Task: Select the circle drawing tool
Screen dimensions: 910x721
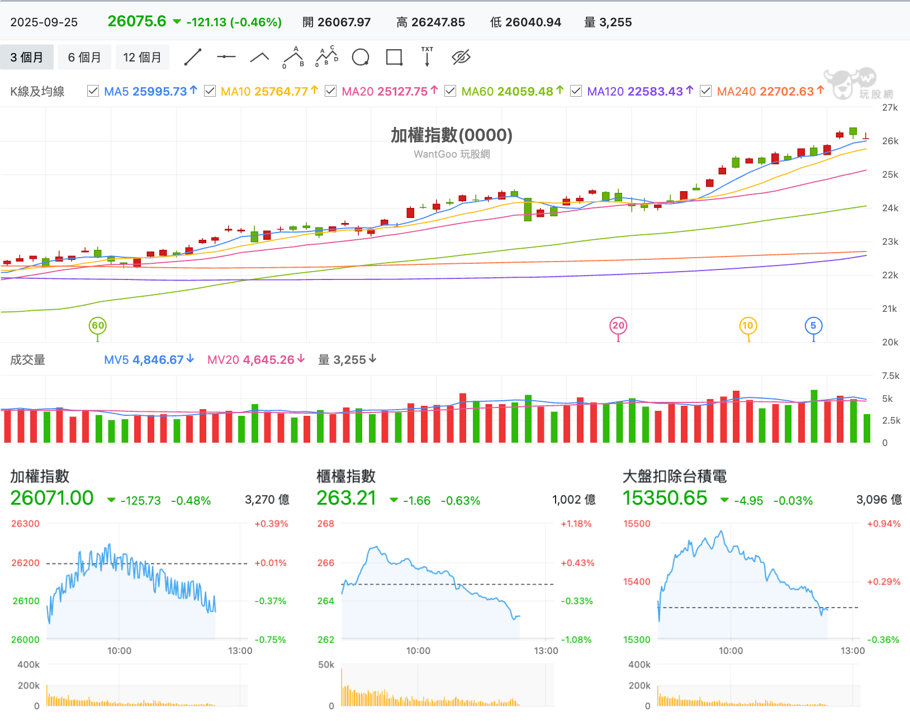Action: coord(361,56)
